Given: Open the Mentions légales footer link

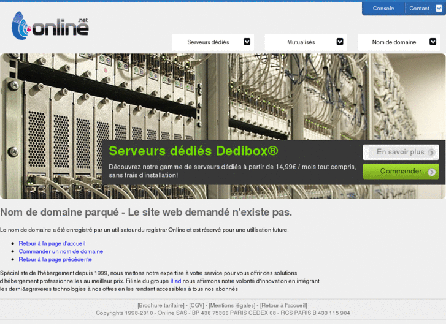Looking at the screenshot, I should (232, 305).
